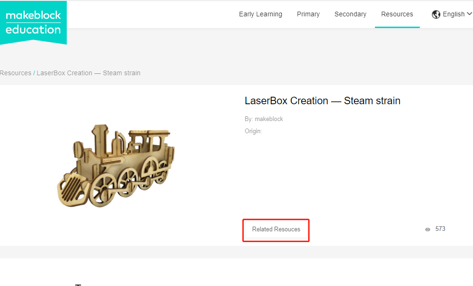Select the Origin label
Screen dimensions: 473x286
(253, 131)
